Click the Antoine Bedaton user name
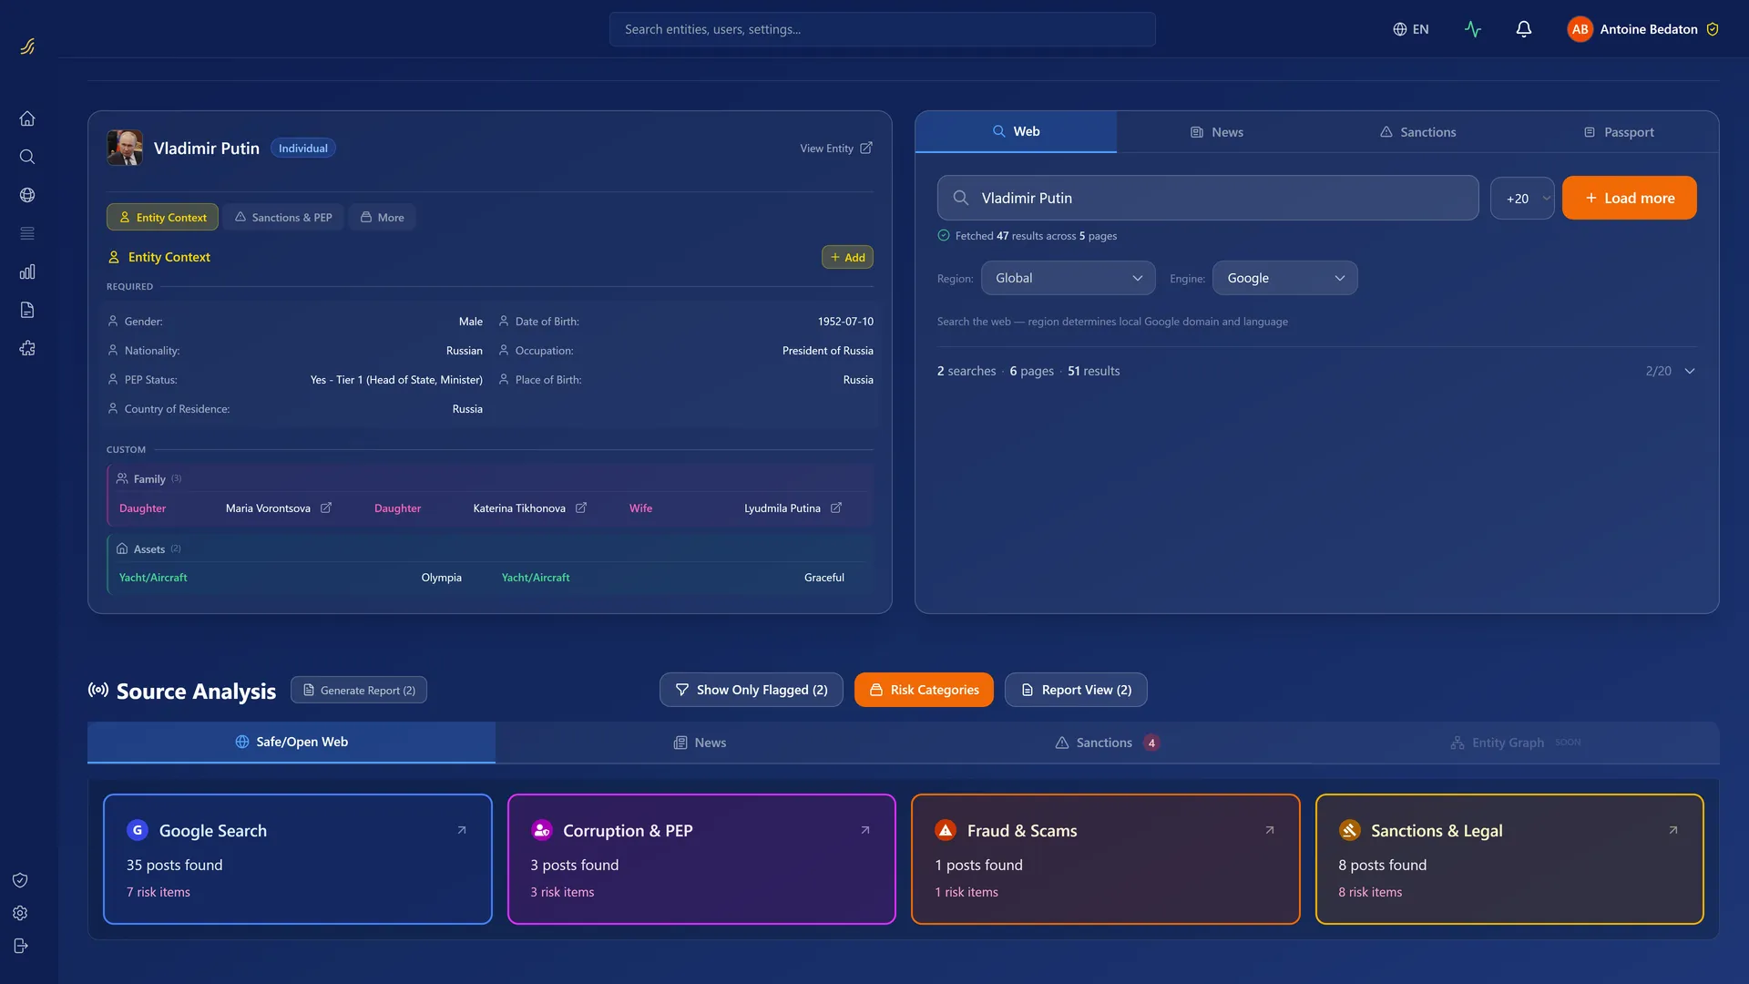 point(1649,29)
